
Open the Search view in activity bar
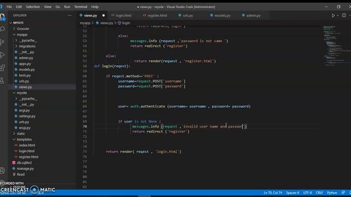coord(2,29)
